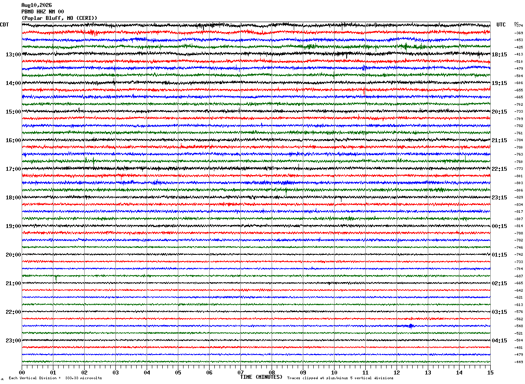This screenshot has height=384, width=525.
Task: Click minute tick label 13 on time axis
Action: coord(428,372)
